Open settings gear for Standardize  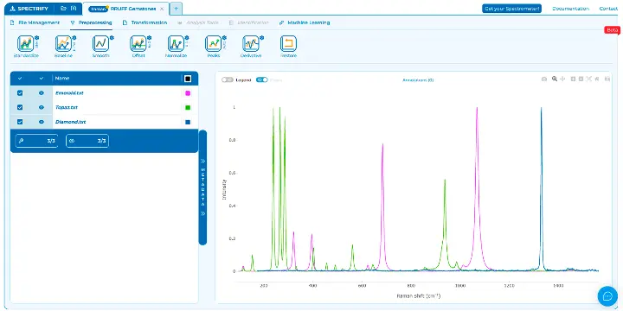tap(36, 38)
